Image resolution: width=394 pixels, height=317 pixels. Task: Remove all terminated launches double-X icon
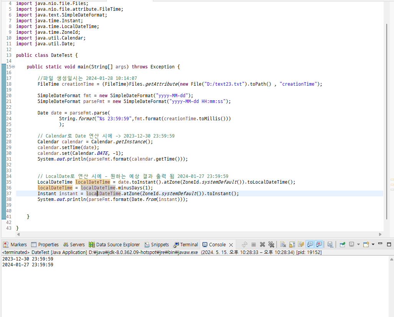click(271, 244)
